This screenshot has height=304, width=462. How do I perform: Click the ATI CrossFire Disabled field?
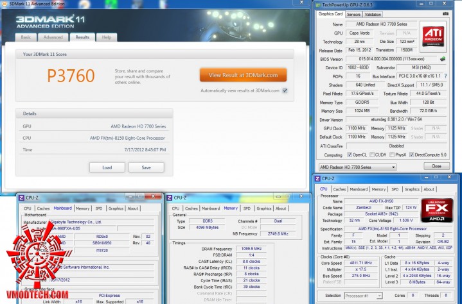(396, 146)
